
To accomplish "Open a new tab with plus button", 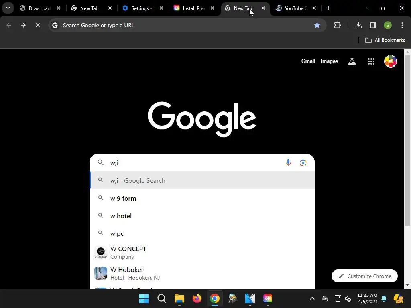I will pos(328,8).
